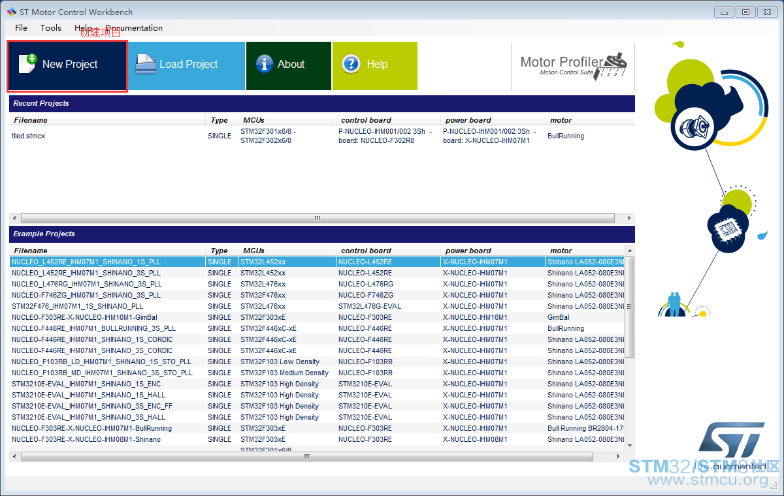Select NUCLEO-F303RE-X-NUCLEO-IHM08M1-Shinano example
This screenshot has width=784, height=496.
click(318, 439)
